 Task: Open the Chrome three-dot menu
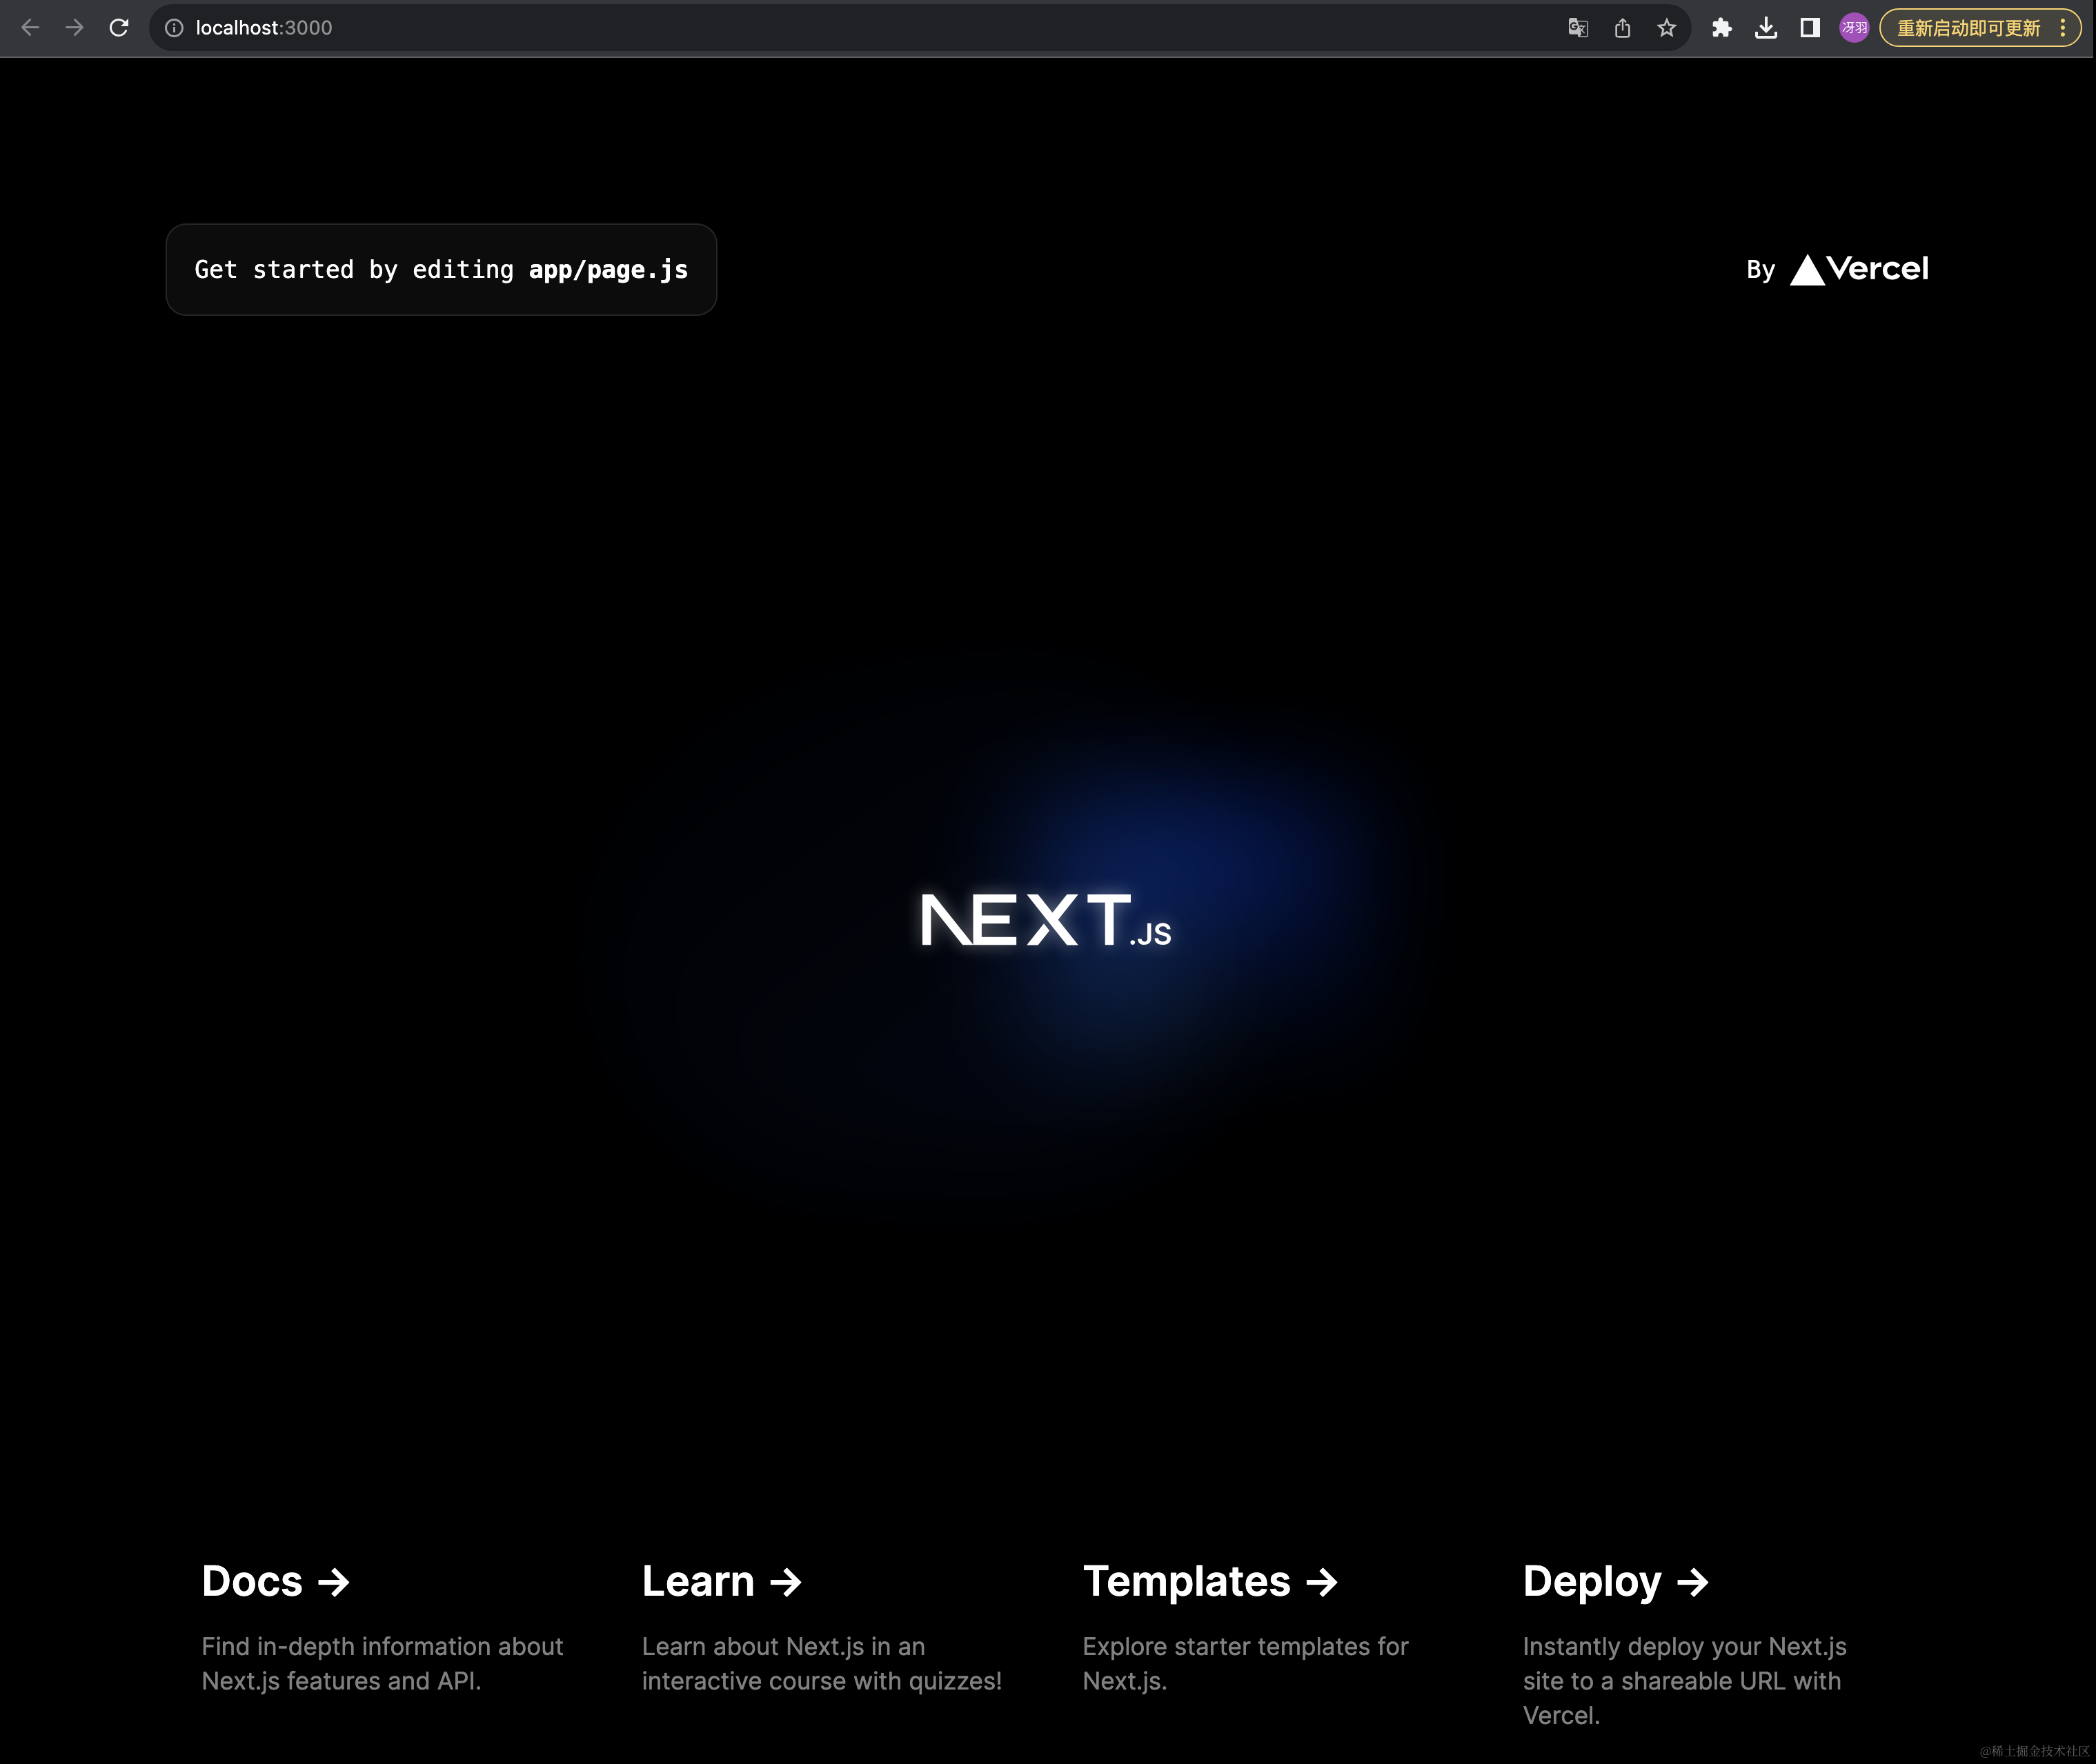(x=2062, y=28)
